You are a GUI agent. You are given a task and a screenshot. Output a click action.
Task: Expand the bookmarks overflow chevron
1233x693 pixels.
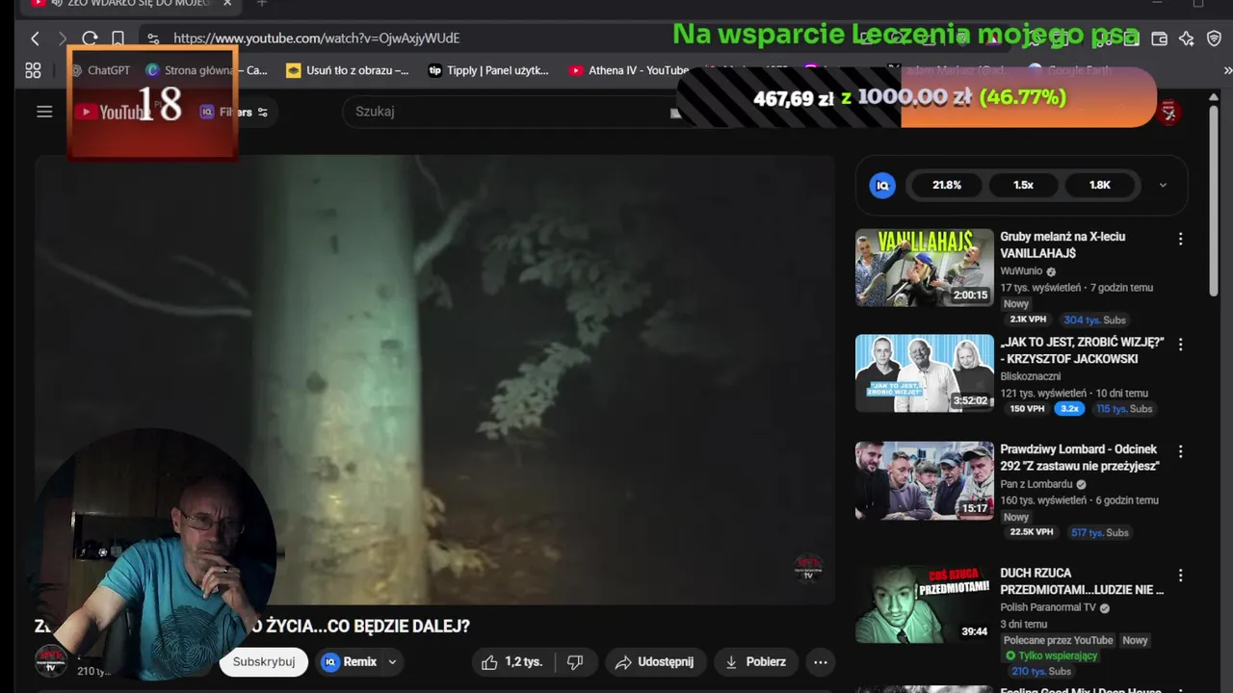click(x=1227, y=70)
